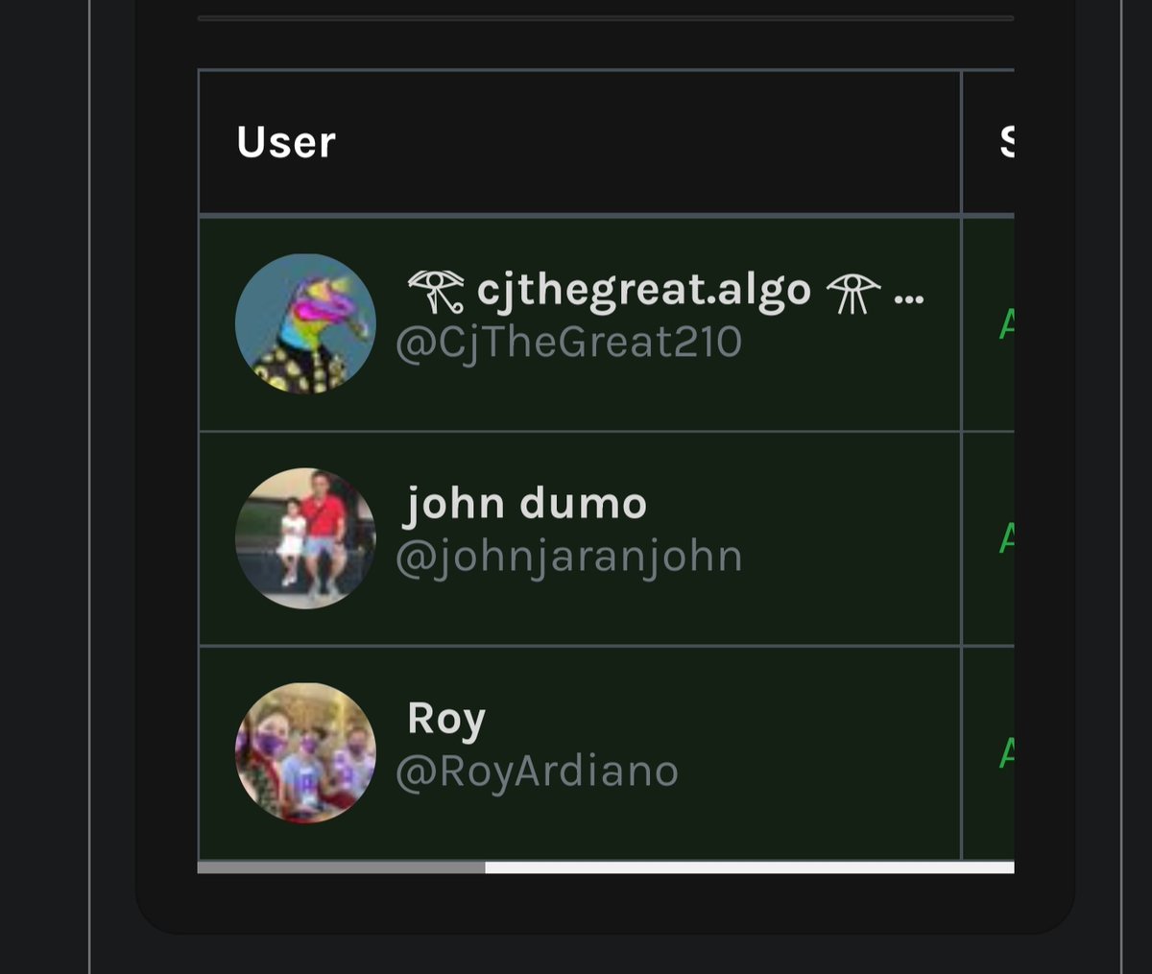This screenshot has width=1152, height=974.
Task: Click the @johnjaranjohn handle
Action: [568, 557]
